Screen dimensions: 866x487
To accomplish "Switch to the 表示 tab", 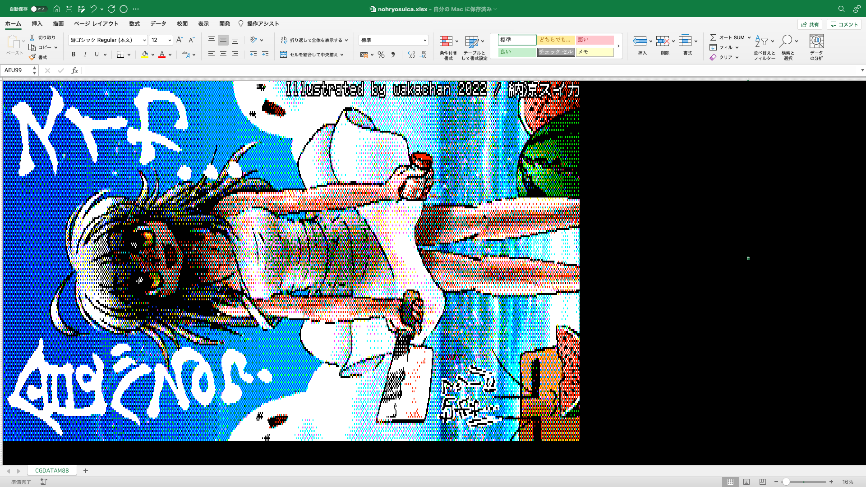I will [203, 24].
